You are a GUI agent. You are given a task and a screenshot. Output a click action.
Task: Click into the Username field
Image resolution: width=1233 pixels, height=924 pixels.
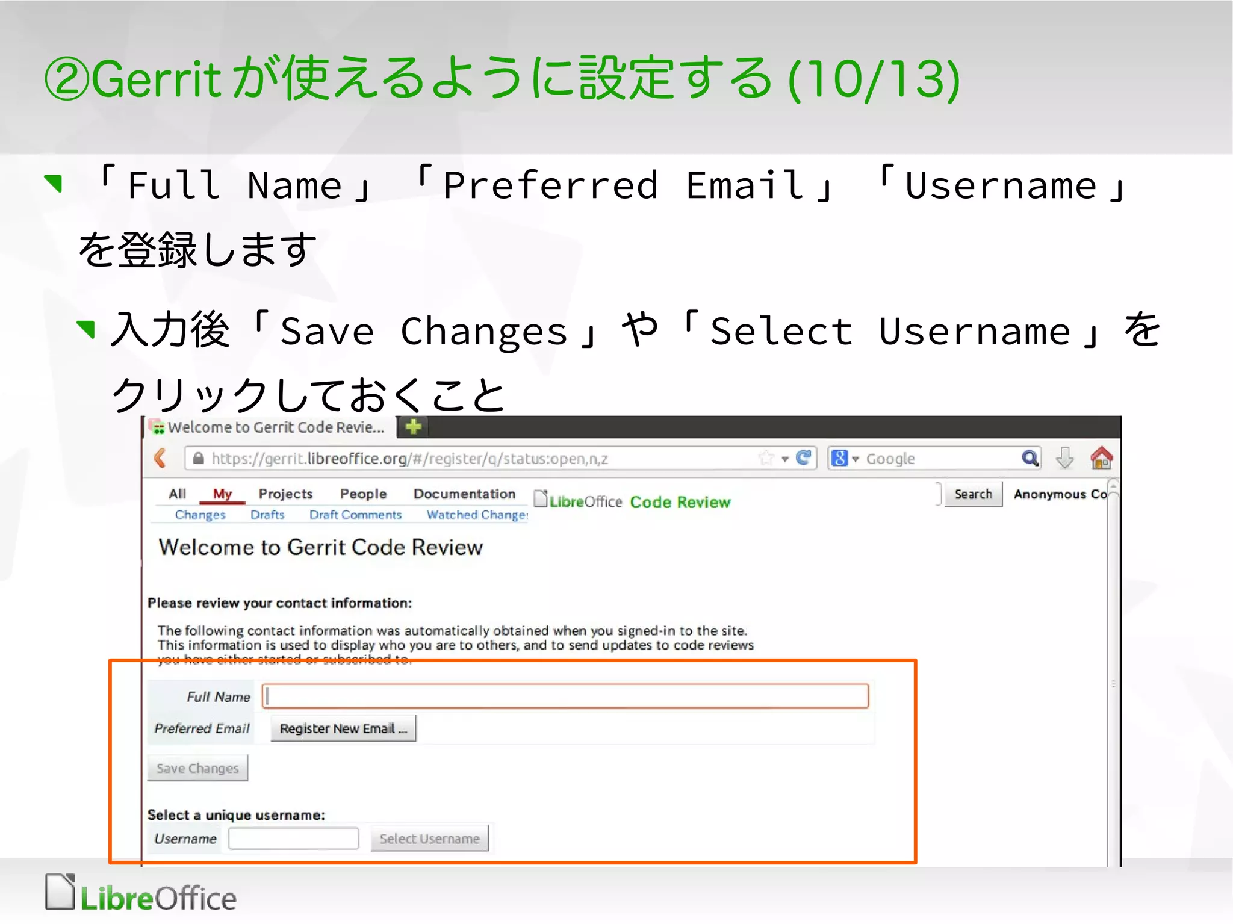tap(293, 839)
